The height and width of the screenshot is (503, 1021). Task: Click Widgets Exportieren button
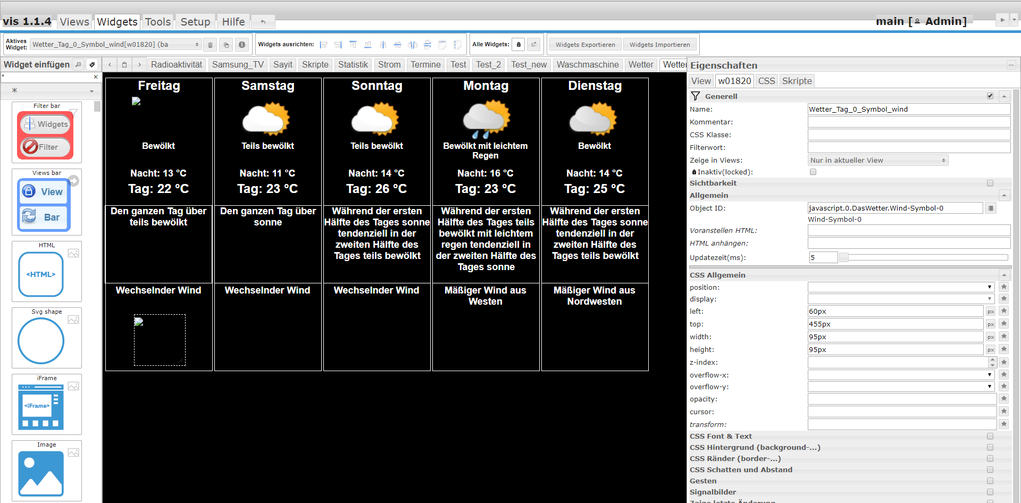coord(585,45)
